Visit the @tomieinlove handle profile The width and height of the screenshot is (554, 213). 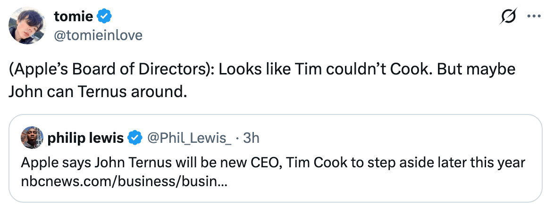98,35
